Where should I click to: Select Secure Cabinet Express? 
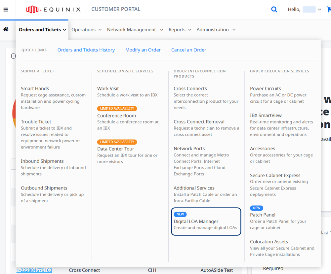(275, 175)
